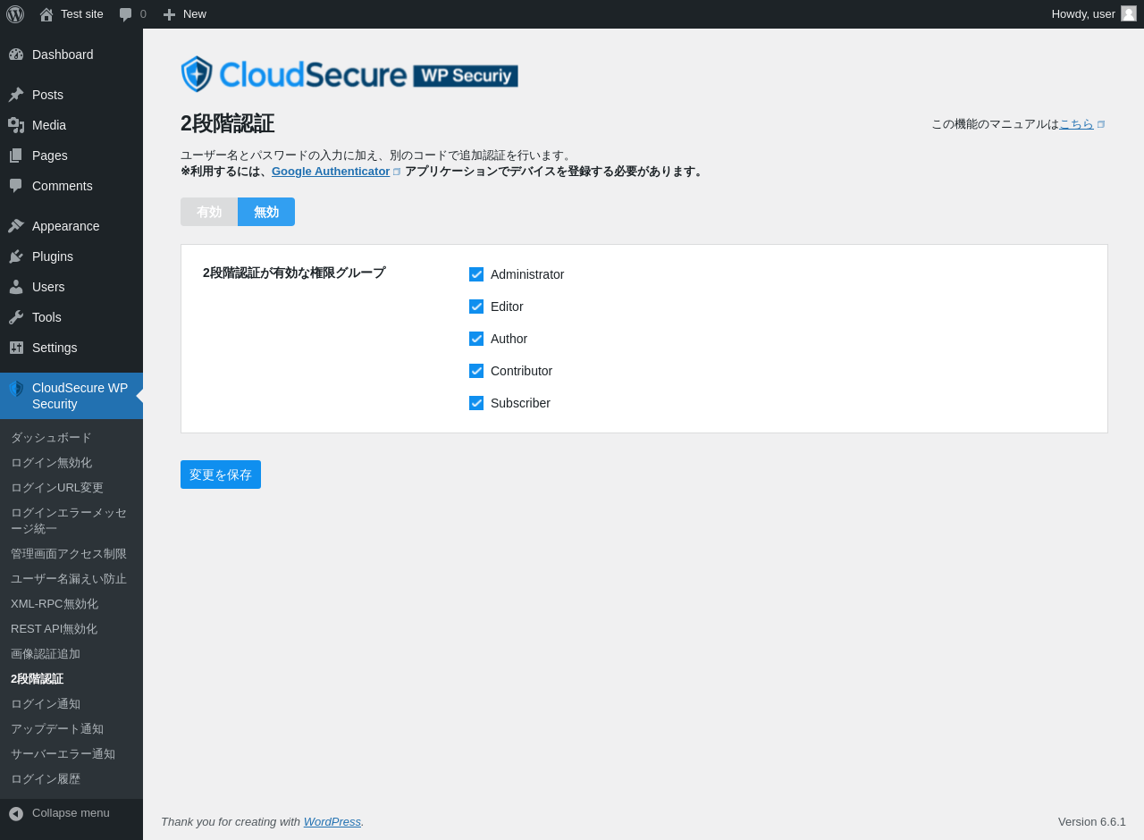
Task: Click the Appearance paintbrush icon
Action: click(16, 226)
